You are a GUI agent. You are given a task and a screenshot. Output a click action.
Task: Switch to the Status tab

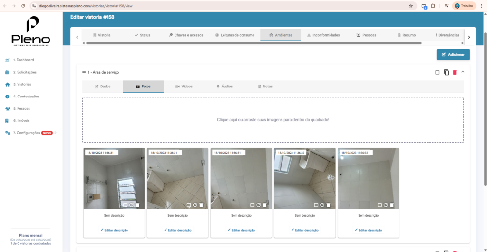pos(143,35)
